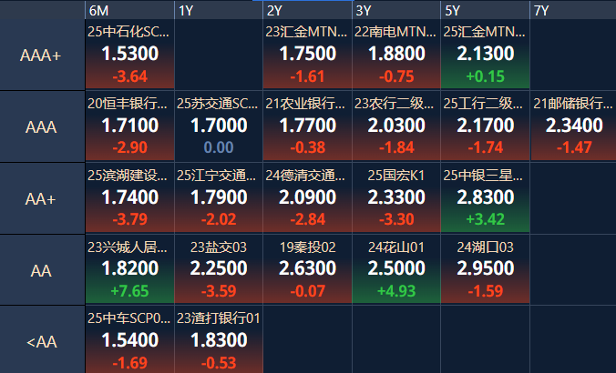
Task: Open the 25中石化SC bond cell at 1.5300
Action: tap(129, 55)
